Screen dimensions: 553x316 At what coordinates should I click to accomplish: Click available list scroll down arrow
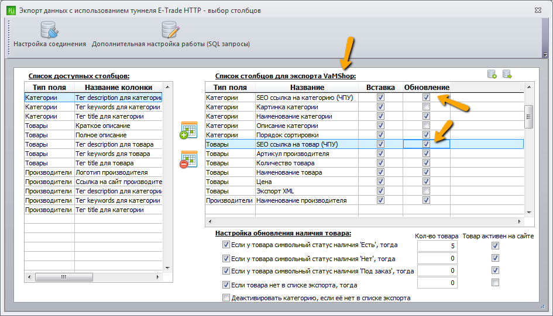[x=167, y=268]
